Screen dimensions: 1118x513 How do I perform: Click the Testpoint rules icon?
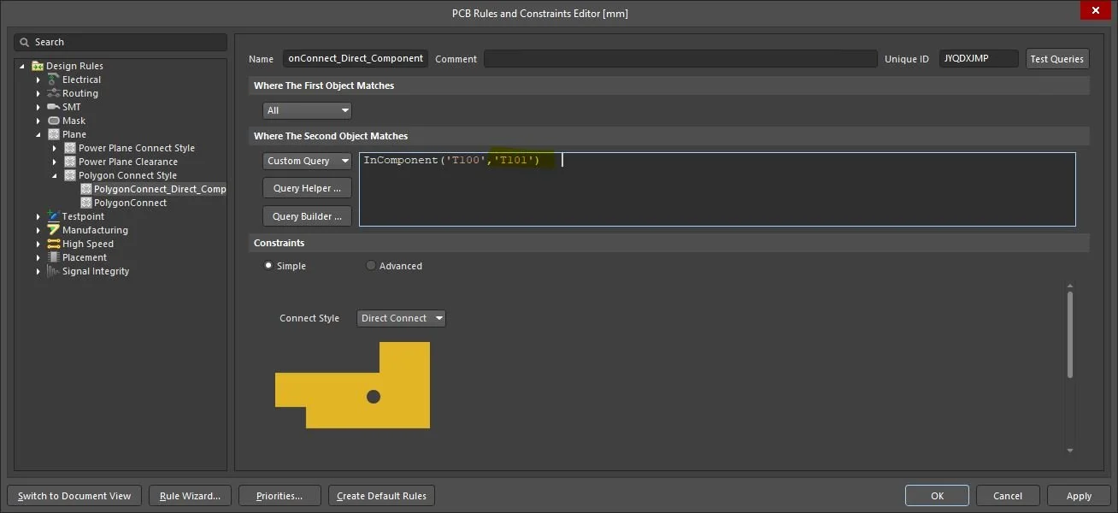[x=53, y=215]
